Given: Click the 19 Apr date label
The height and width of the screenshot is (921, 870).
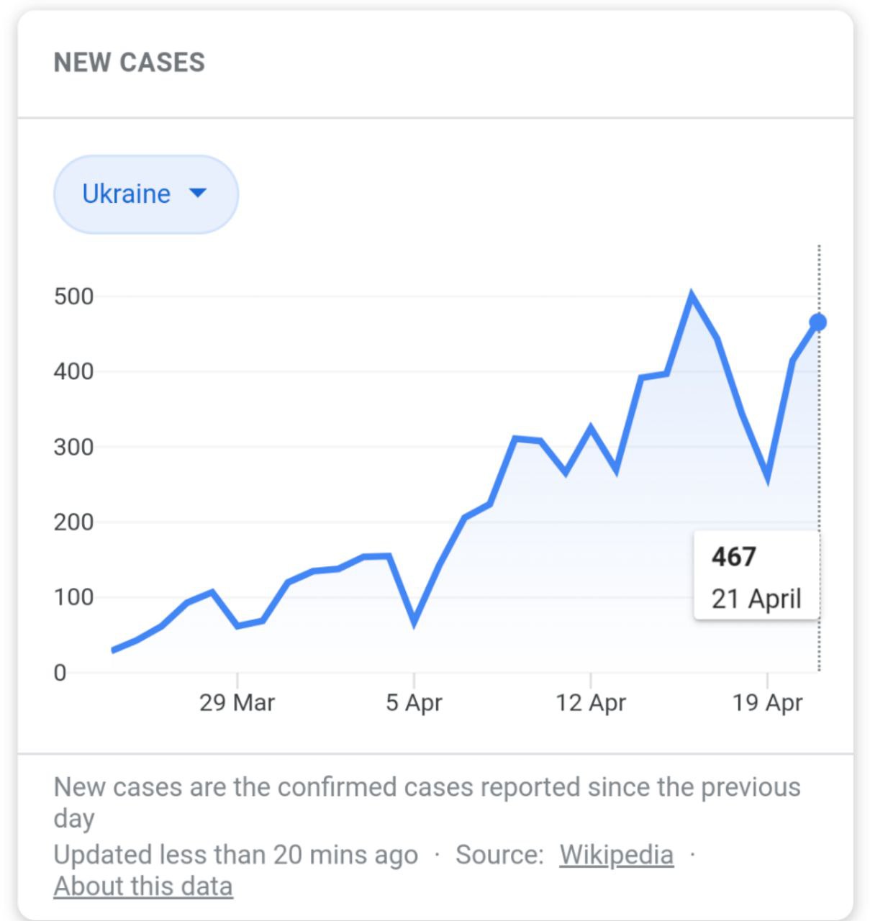Looking at the screenshot, I should [767, 702].
